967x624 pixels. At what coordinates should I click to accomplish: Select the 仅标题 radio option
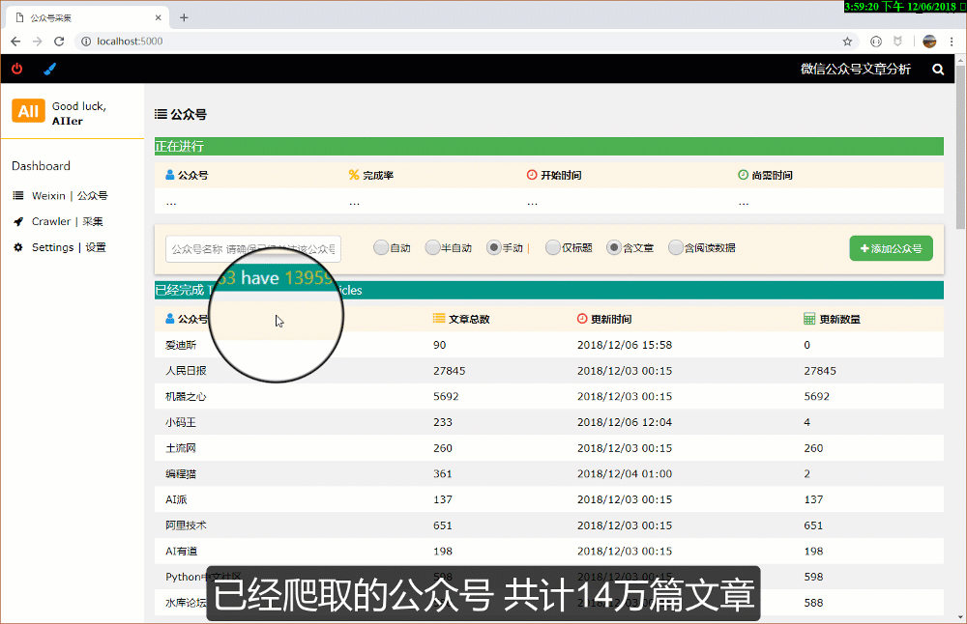pyautogui.click(x=552, y=247)
